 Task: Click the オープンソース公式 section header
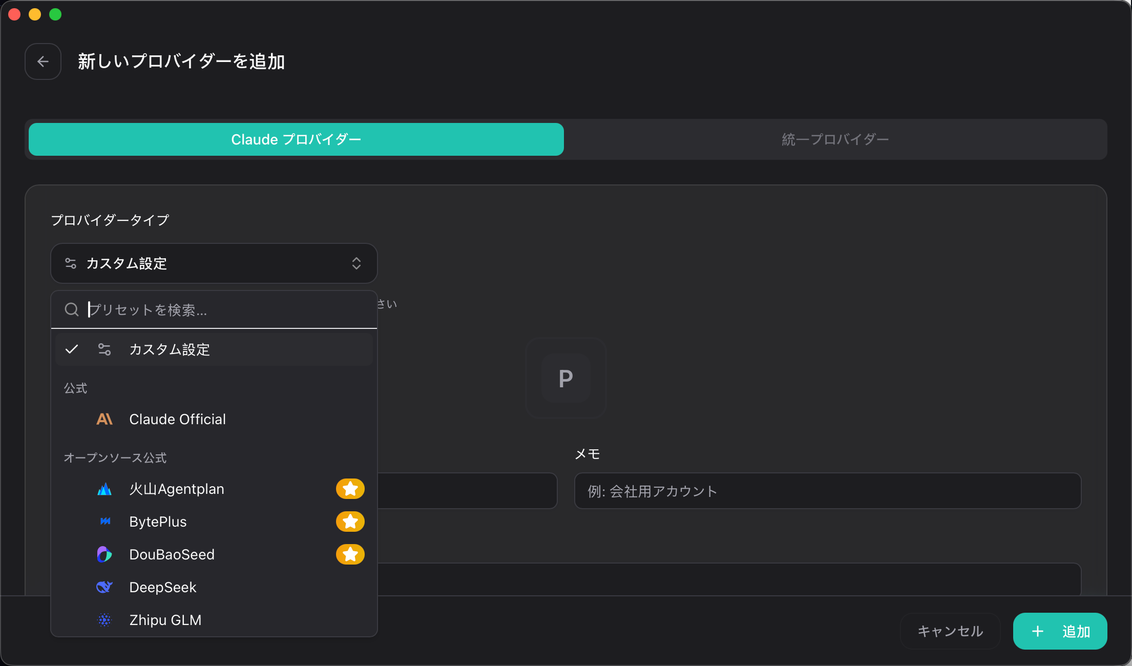(115, 457)
